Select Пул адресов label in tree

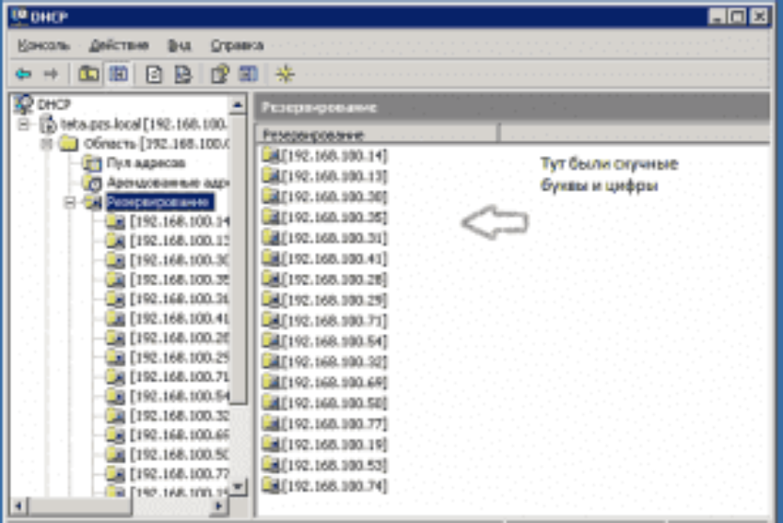click(x=146, y=164)
